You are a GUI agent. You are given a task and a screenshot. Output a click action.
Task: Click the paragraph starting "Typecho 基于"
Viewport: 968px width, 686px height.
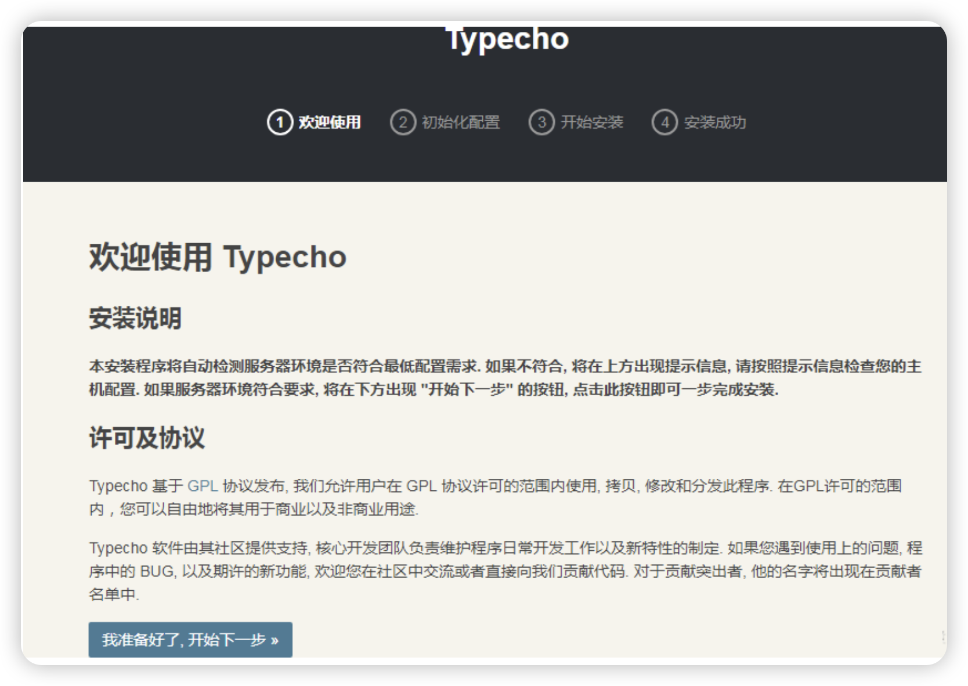coord(495,497)
